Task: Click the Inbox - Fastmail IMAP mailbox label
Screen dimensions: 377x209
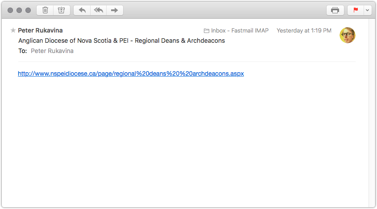Action: [x=236, y=30]
